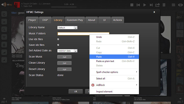Click the wifi signal sidebar icon

[4, 37]
